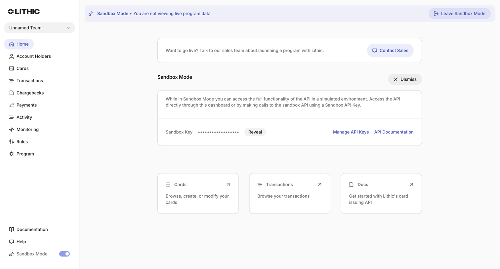Click the 'While in Sandbox Mode' description paragraph

[x=283, y=102]
